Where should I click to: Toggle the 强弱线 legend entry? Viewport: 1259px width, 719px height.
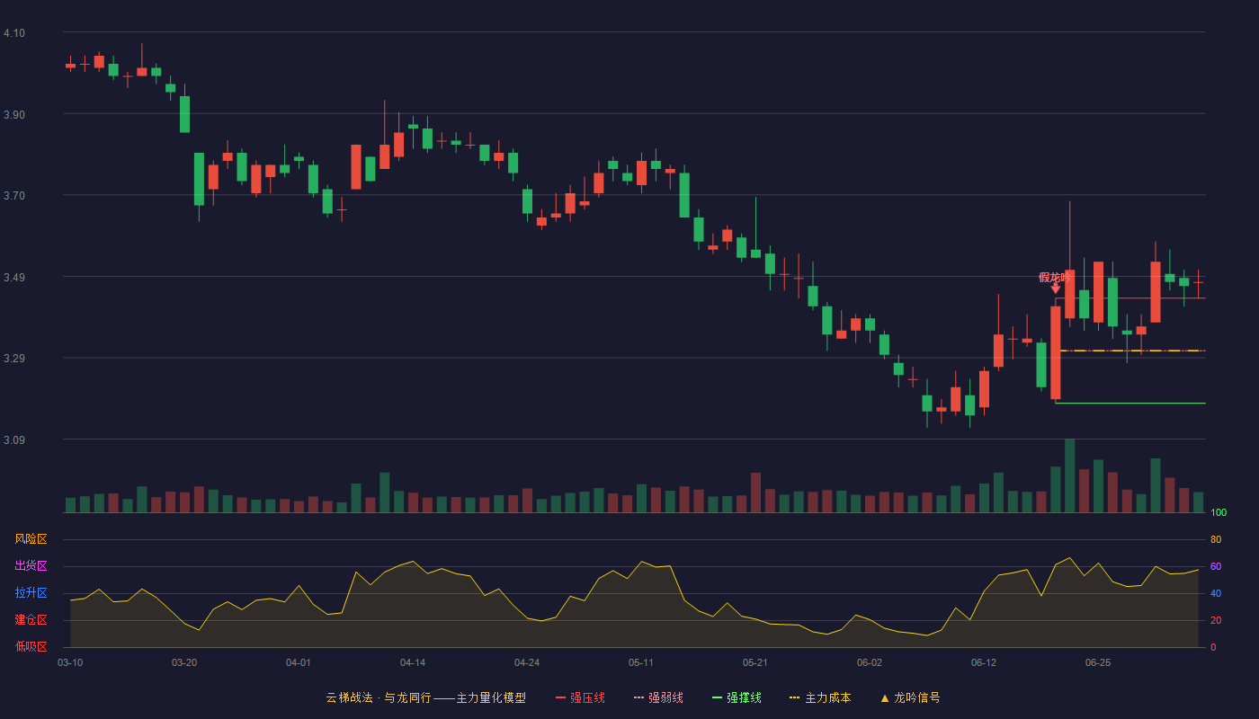pyautogui.click(x=658, y=697)
